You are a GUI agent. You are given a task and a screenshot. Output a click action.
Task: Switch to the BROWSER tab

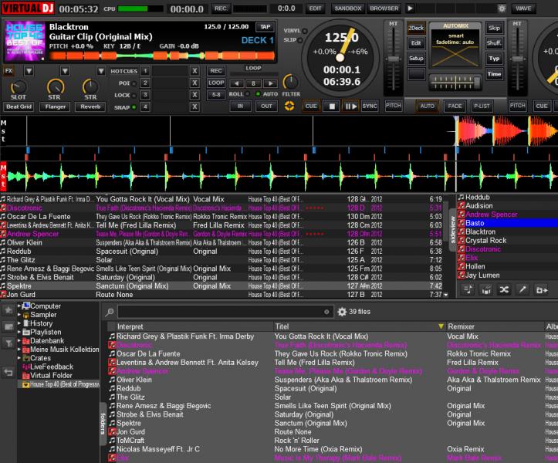tap(384, 8)
